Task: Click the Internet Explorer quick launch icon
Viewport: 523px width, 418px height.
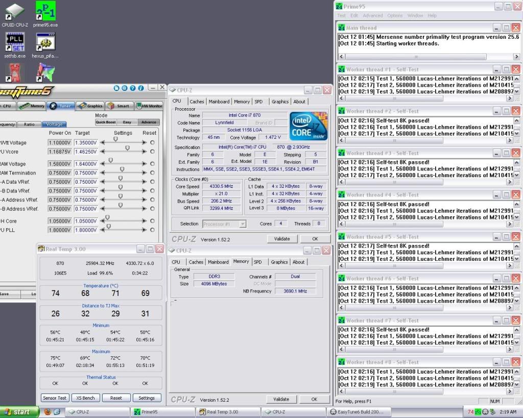Action: pyautogui.click(x=57, y=412)
